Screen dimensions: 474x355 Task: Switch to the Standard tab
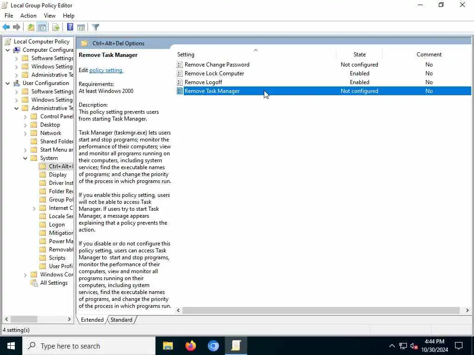pos(122,320)
